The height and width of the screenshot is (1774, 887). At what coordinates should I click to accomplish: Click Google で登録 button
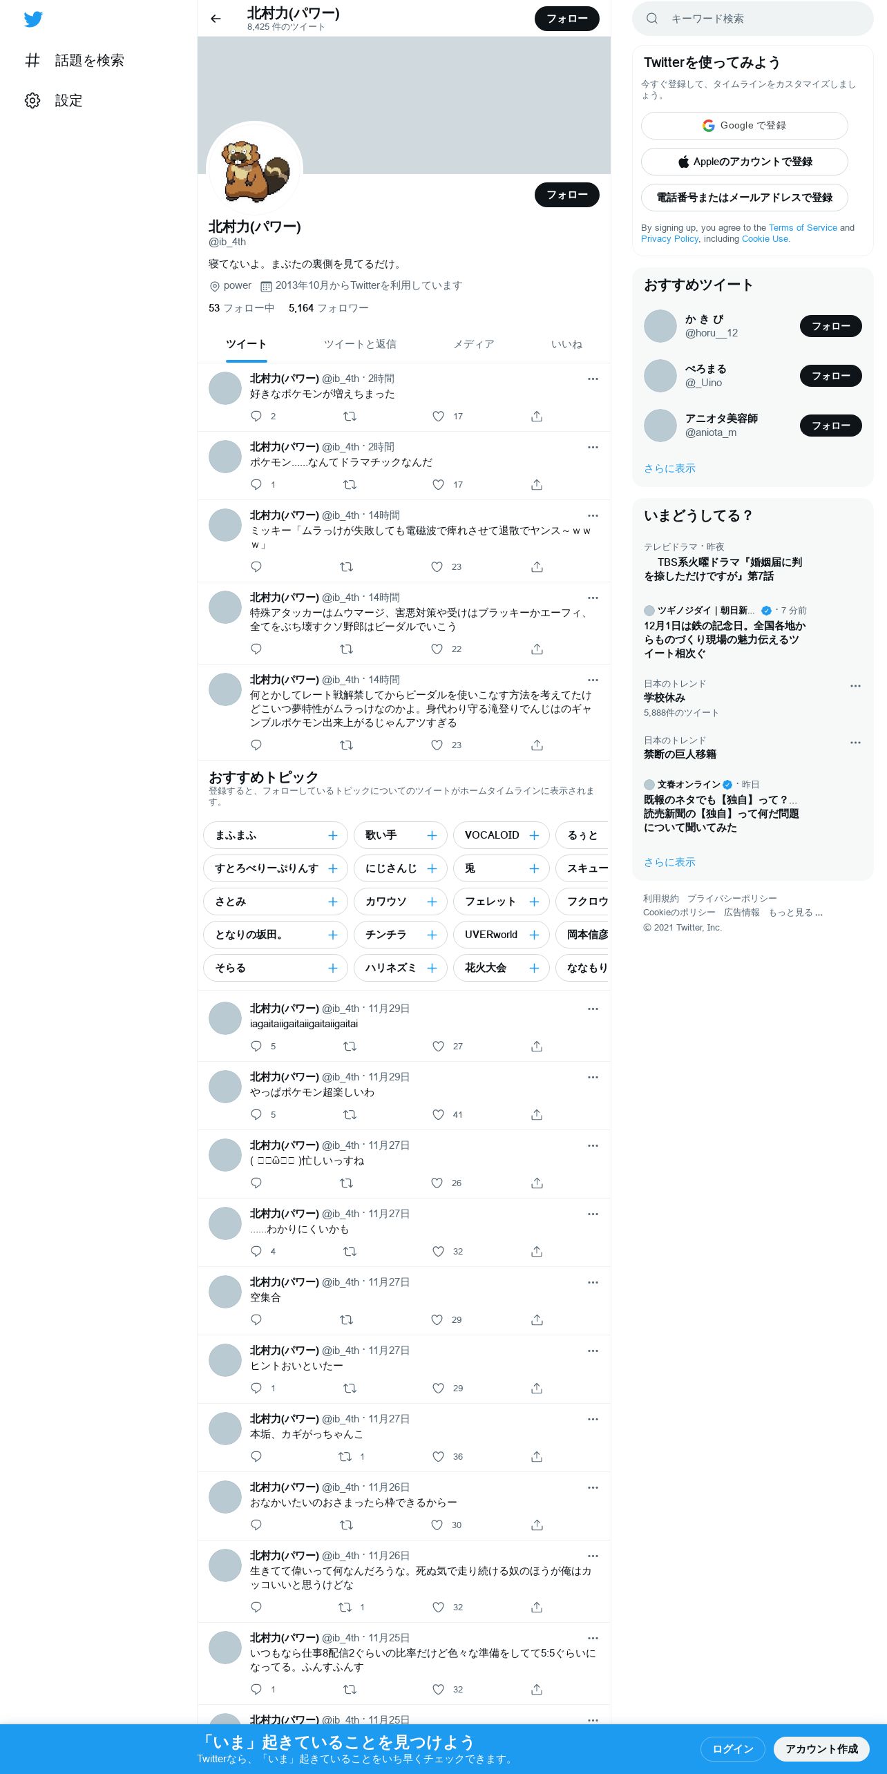click(x=745, y=126)
